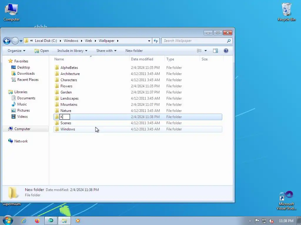The image size is (301, 225).
Task: Click Web in the address breadcrumb
Action: click(88, 41)
